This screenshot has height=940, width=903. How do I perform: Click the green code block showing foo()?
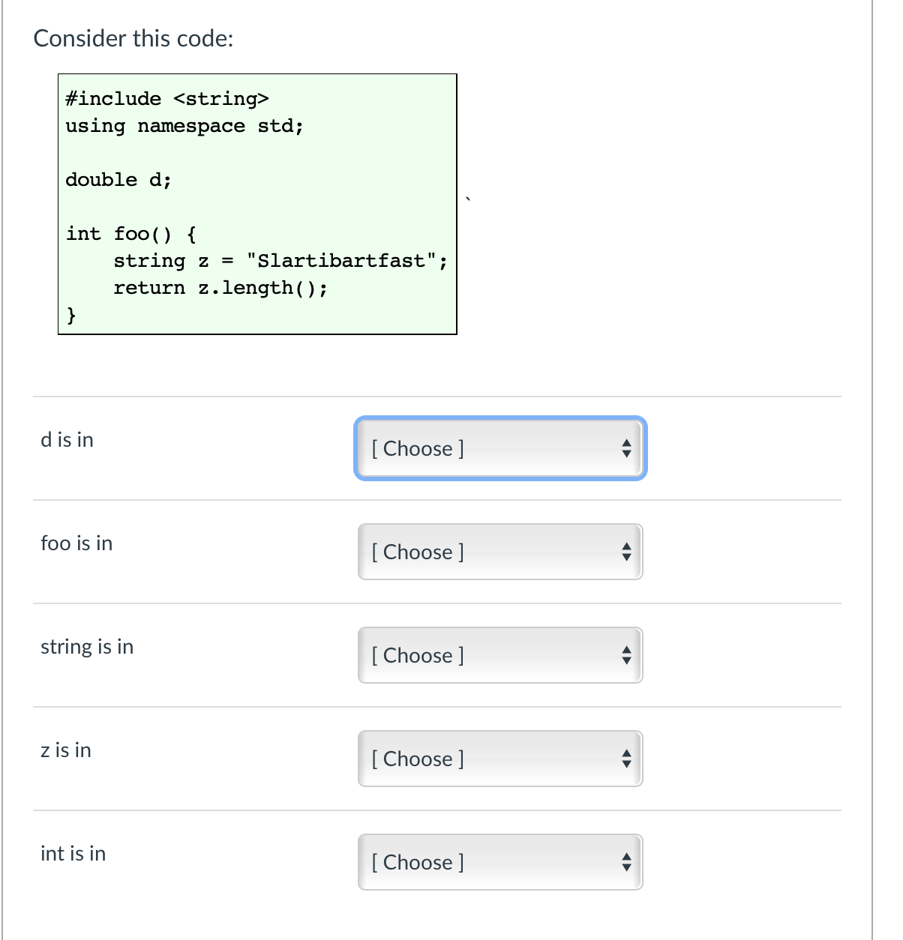(x=257, y=202)
